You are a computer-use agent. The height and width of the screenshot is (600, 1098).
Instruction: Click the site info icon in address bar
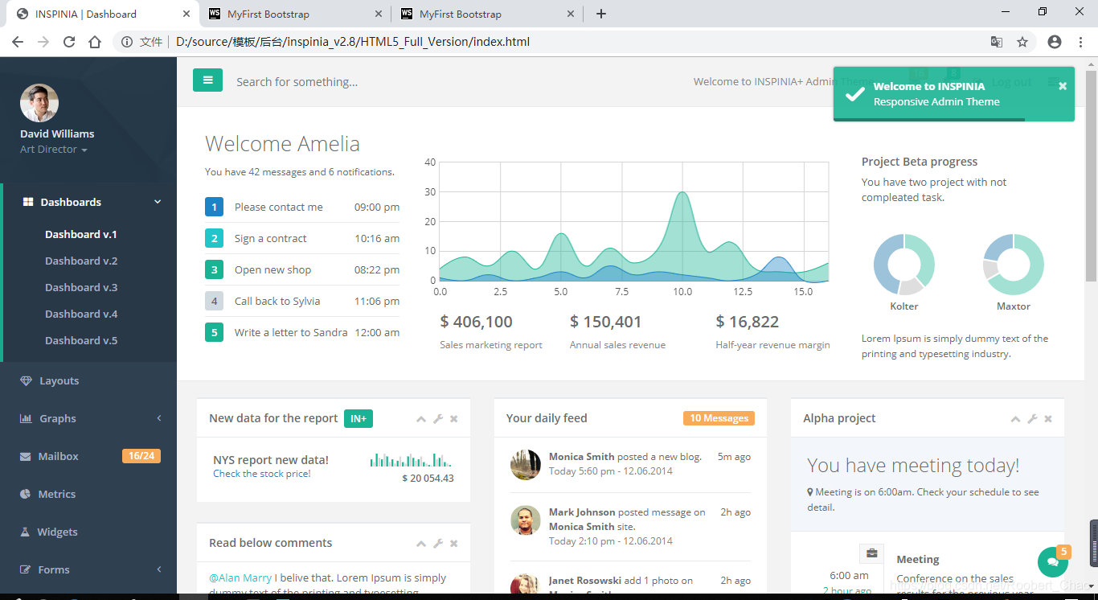pyautogui.click(x=127, y=42)
